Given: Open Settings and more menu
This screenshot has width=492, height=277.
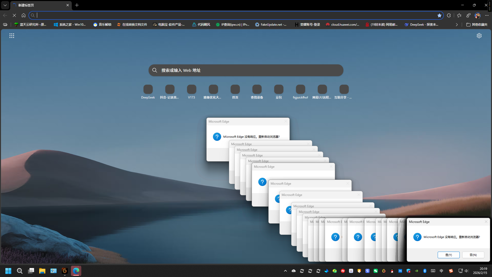Looking at the screenshot, I should pos(487,15).
